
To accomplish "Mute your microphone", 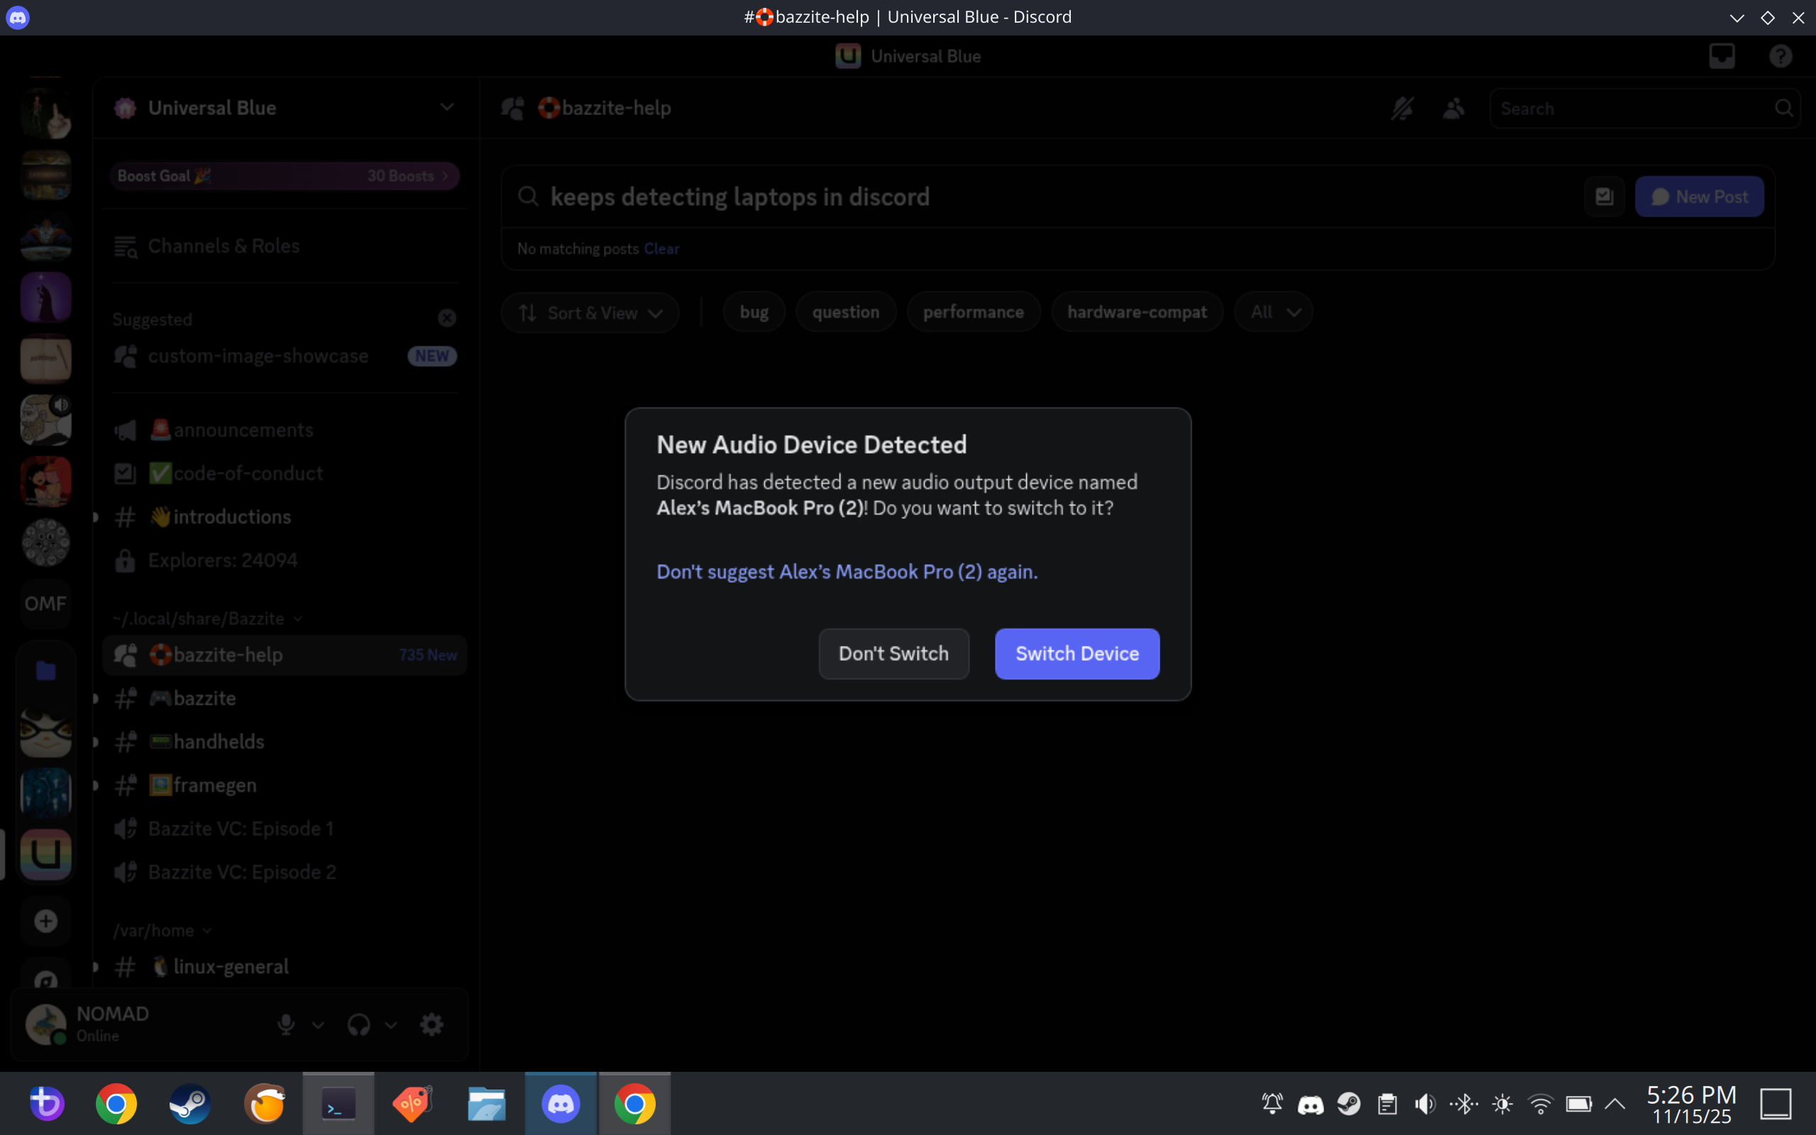I will 287,1023.
